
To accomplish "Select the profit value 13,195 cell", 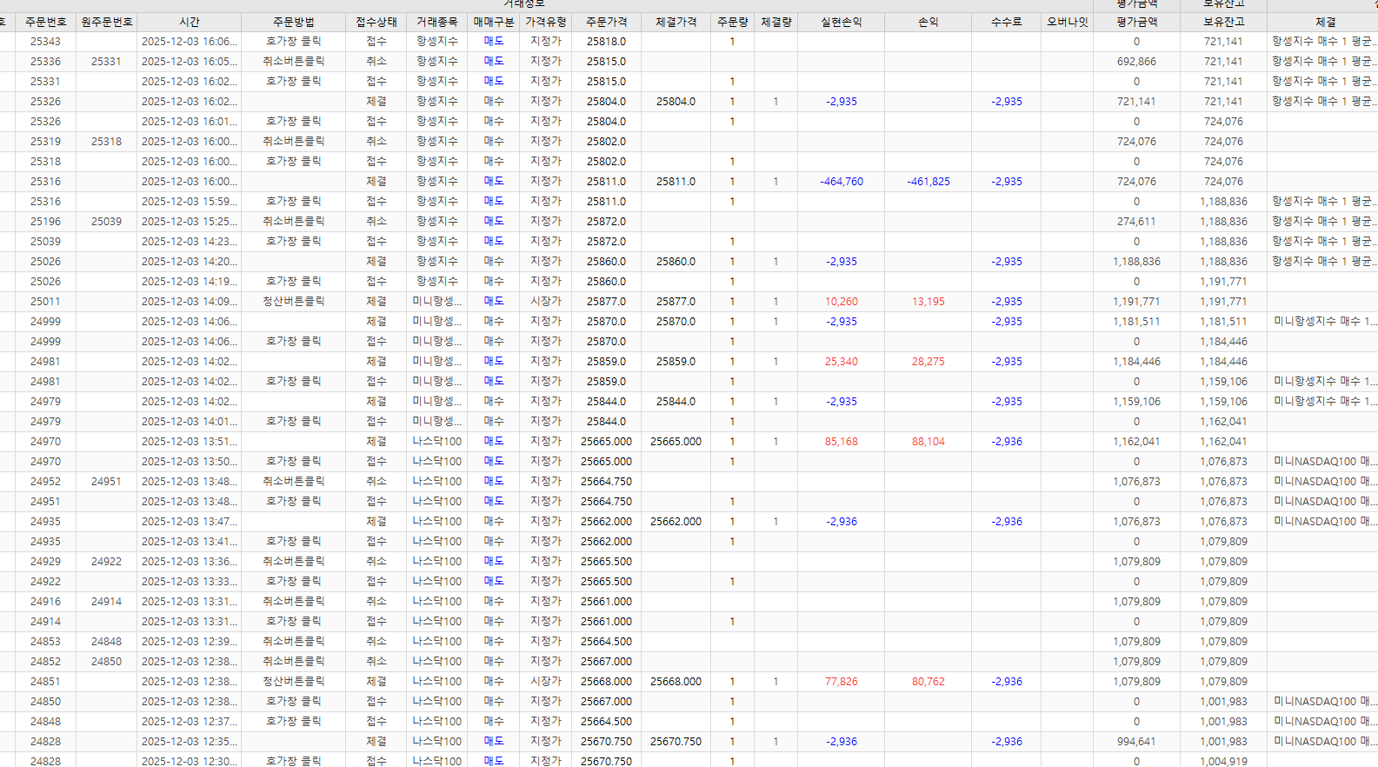I will click(928, 301).
